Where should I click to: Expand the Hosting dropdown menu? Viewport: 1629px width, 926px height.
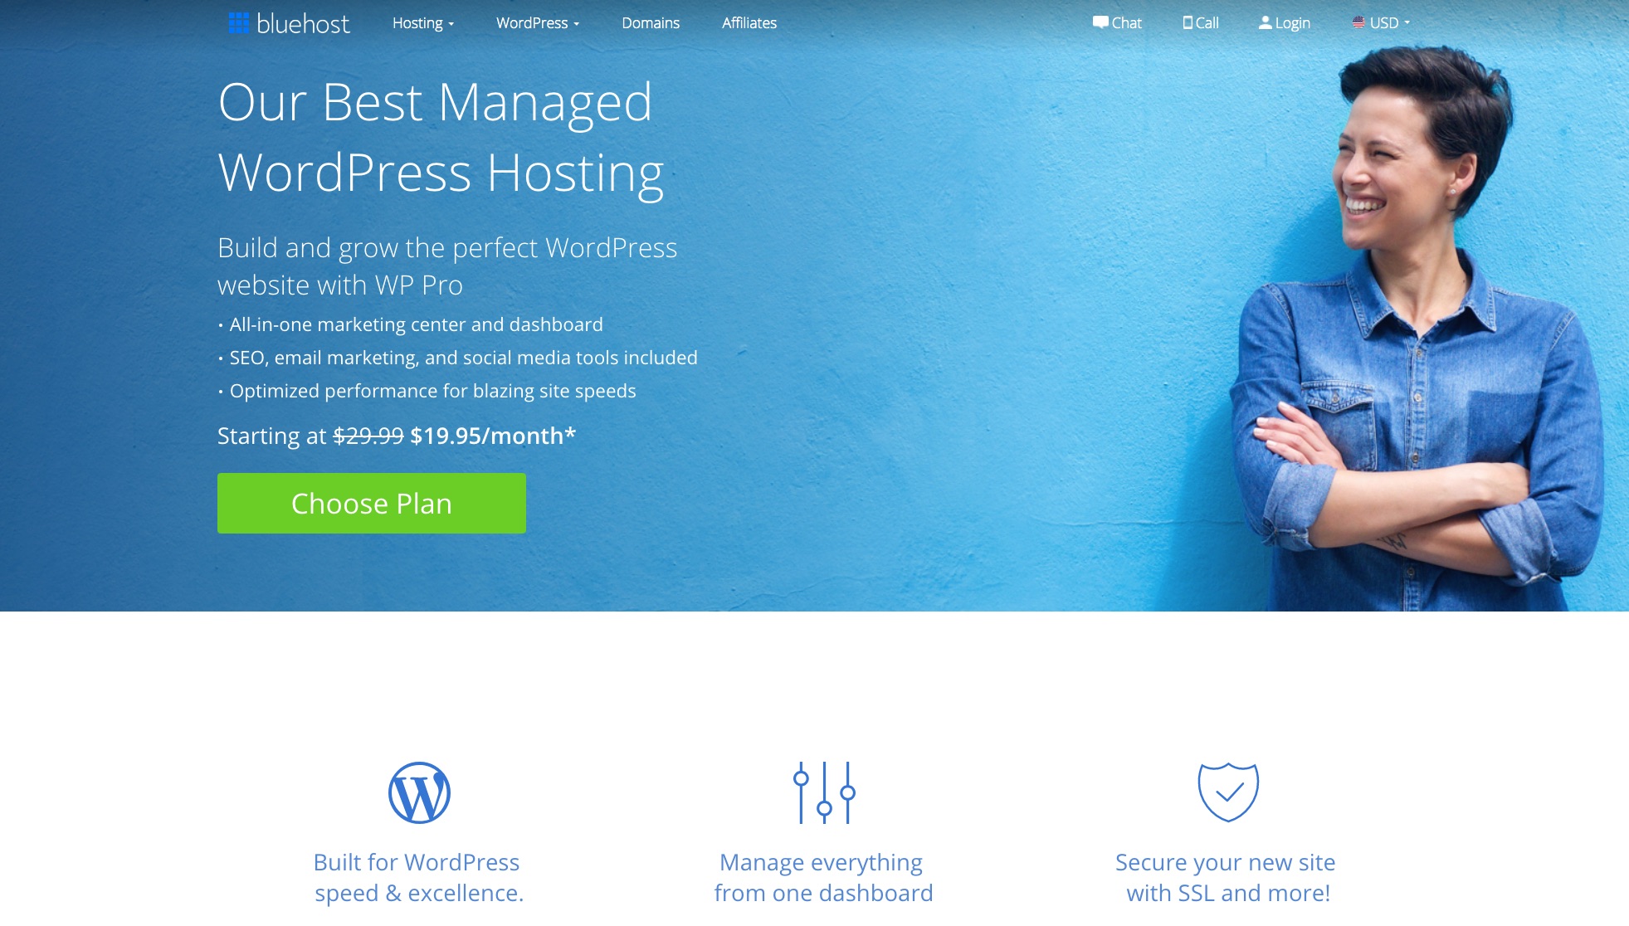click(423, 23)
